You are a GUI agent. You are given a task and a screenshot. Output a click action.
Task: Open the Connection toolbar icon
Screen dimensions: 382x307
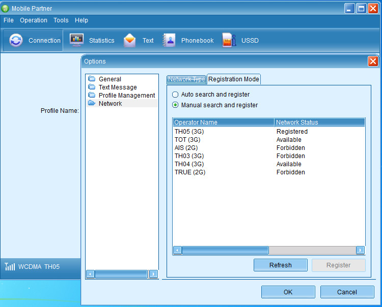pyautogui.click(x=16, y=40)
